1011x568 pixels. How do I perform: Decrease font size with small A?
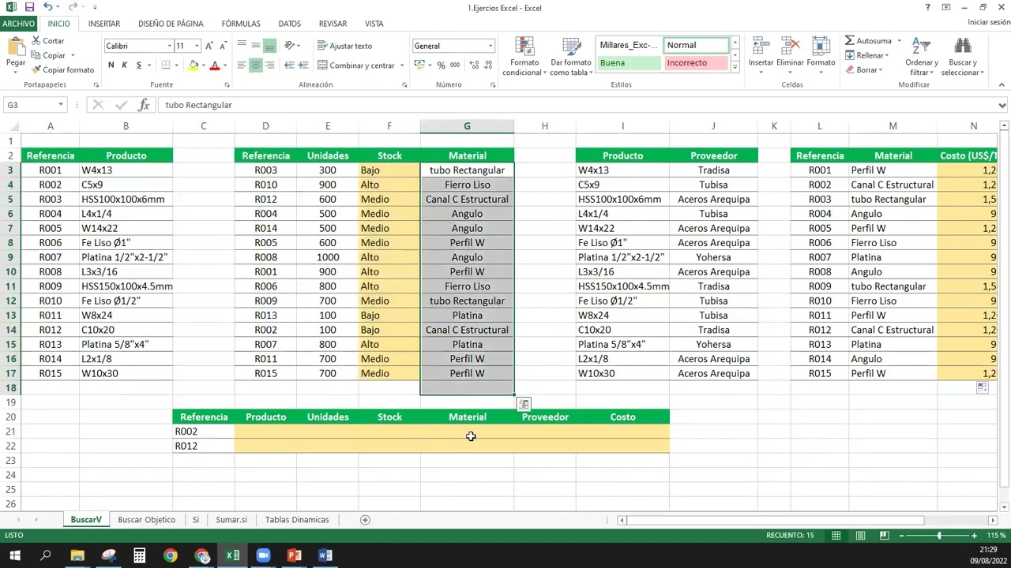point(223,46)
